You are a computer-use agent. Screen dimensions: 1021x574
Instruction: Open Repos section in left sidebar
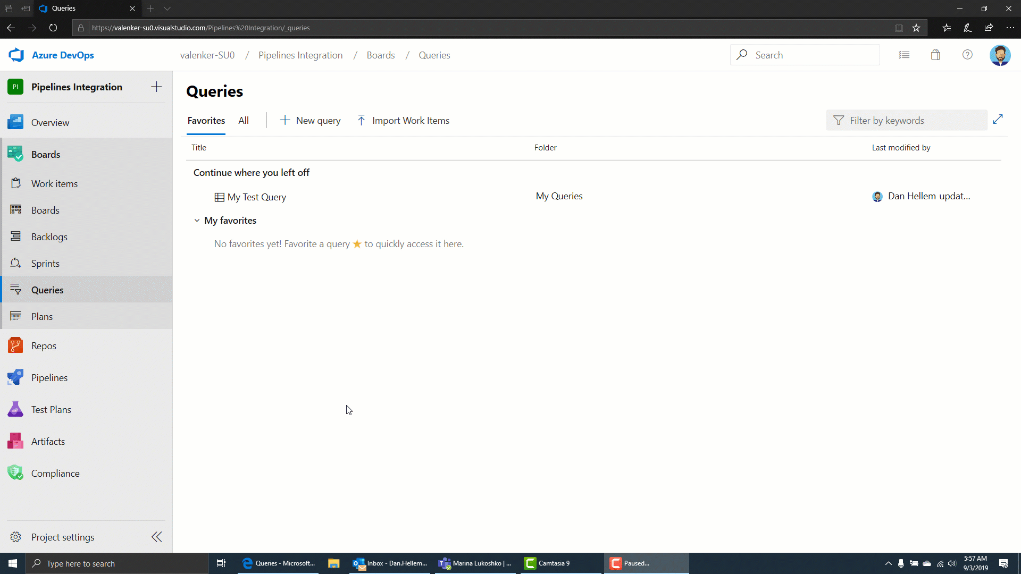(x=44, y=345)
